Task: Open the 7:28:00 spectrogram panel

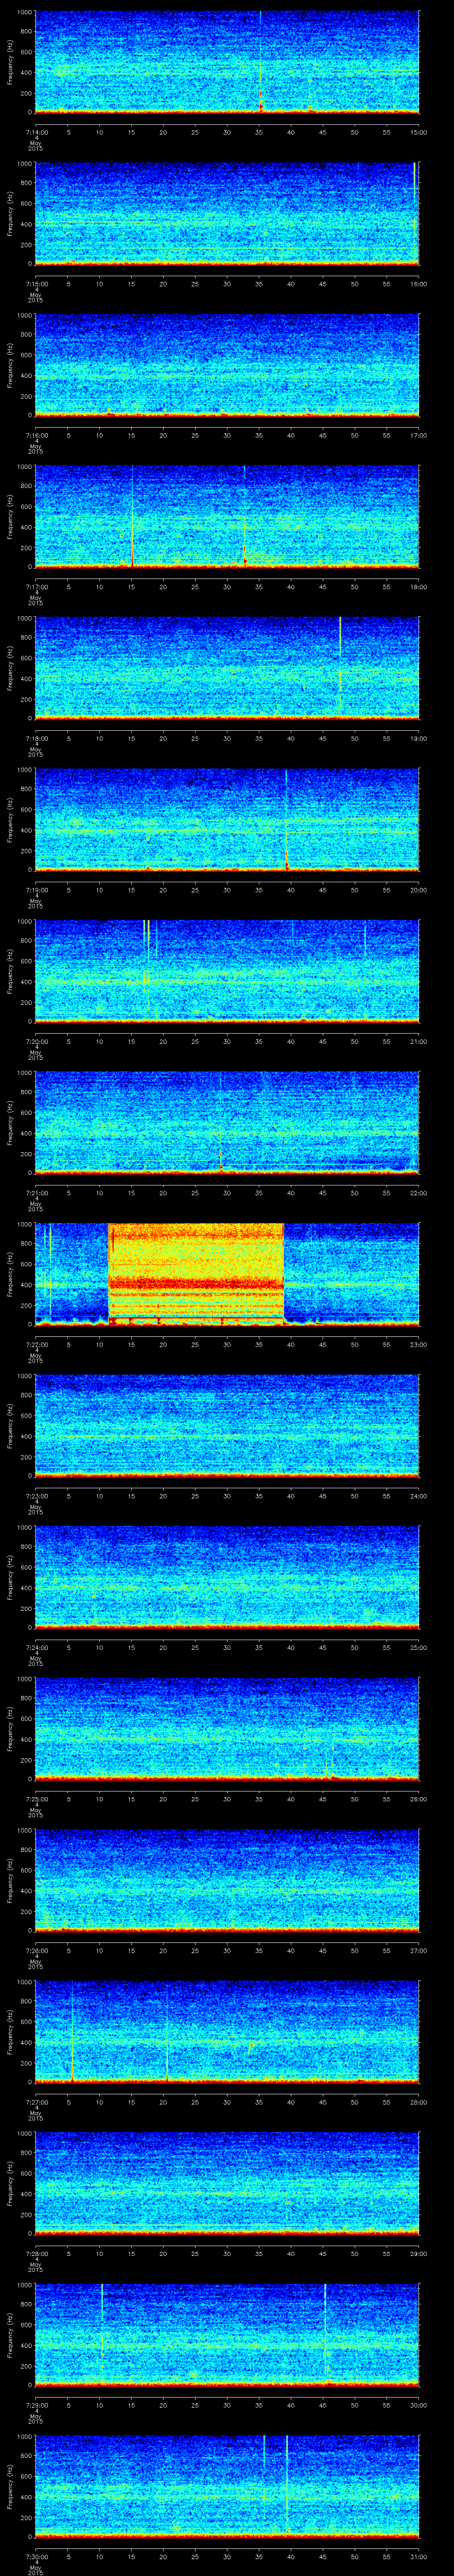Action: (227, 2182)
